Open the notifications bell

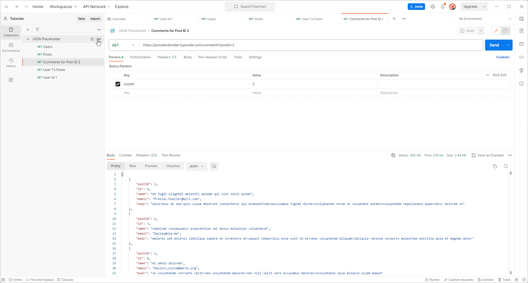coord(443,7)
